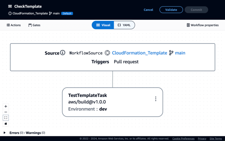
Task: Open Workflow properties
Action: [x=202, y=25]
